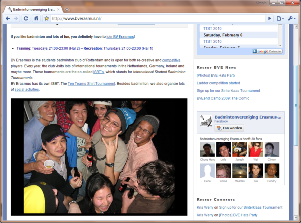Viewport: 301px width, 223px height.
Task: Open [Photos] BVE Hats Party comment link
Action: click(238, 215)
